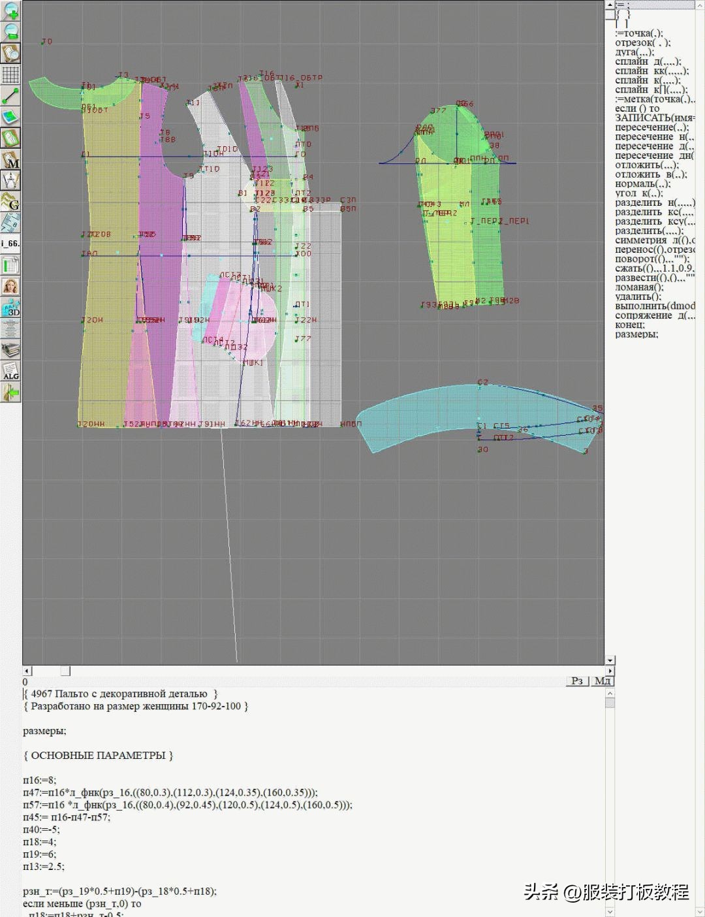
Task: Click the green arrow exit door icon
Action: tap(10, 393)
